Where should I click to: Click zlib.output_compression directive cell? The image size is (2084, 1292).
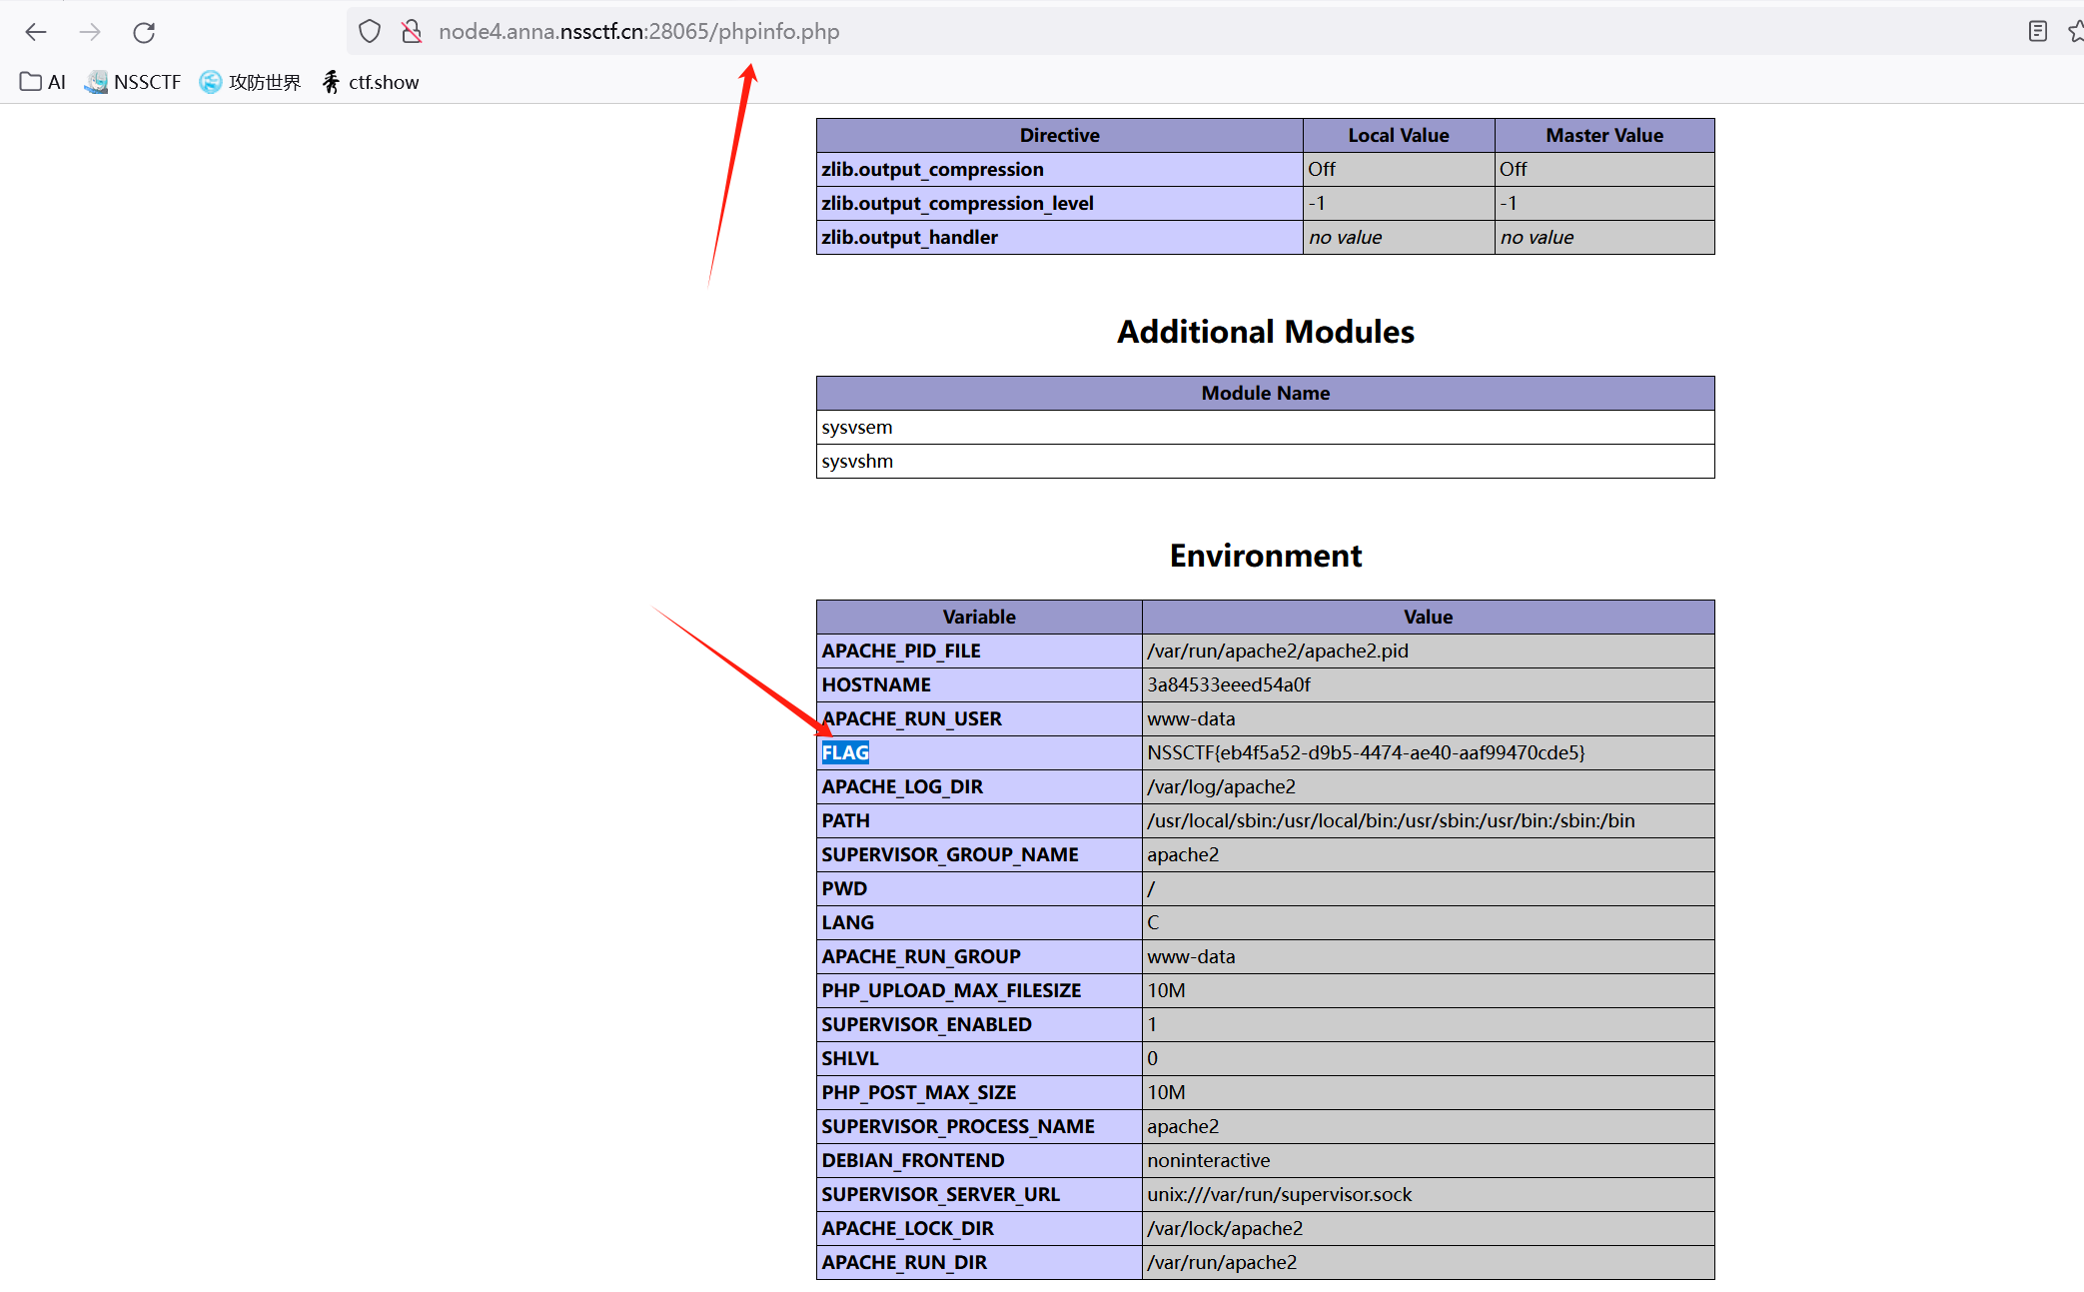coord(932,169)
